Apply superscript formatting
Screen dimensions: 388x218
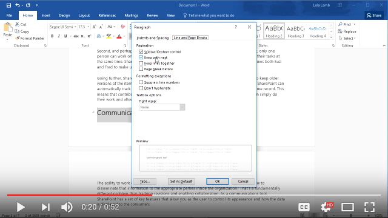[89, 36]
